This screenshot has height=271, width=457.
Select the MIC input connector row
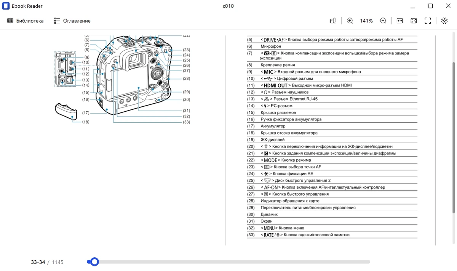332,72
